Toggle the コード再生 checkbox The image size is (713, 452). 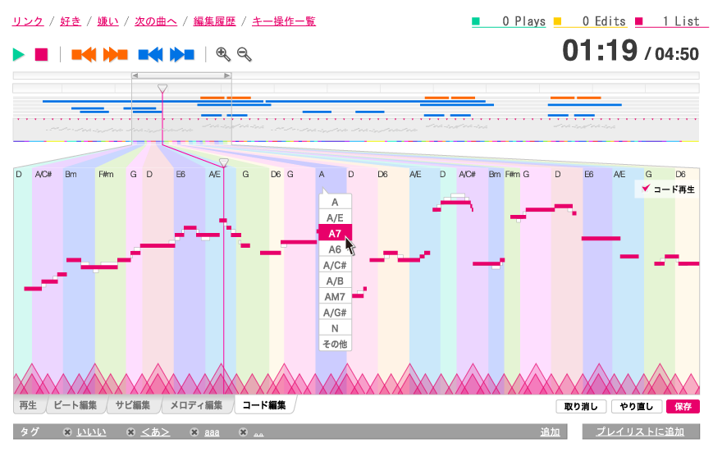(645, 189)
